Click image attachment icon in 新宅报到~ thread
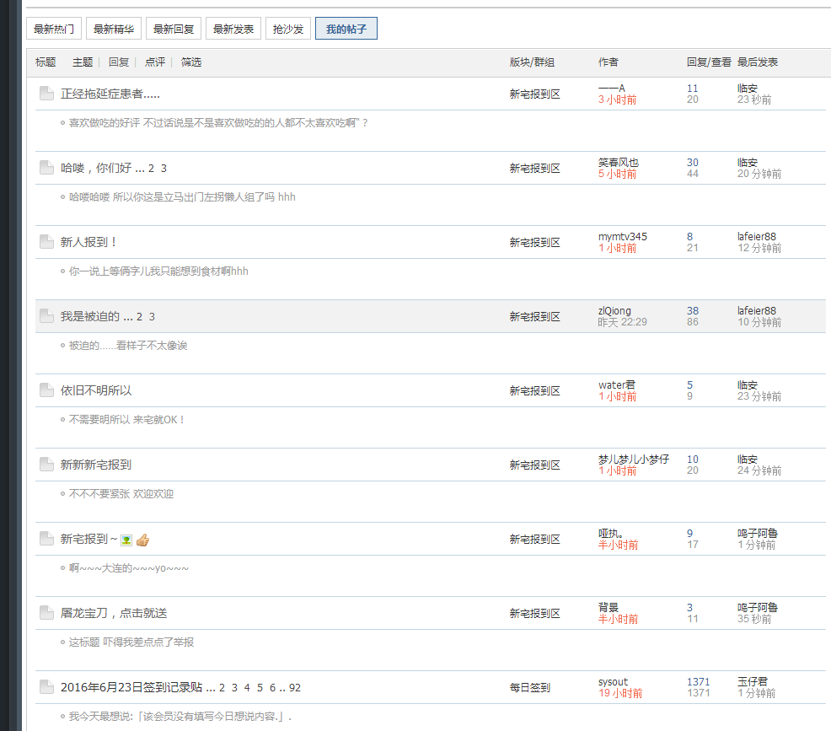Image resolution: width=831 pixels, height=731 pixels. click(x=126, y=540)
